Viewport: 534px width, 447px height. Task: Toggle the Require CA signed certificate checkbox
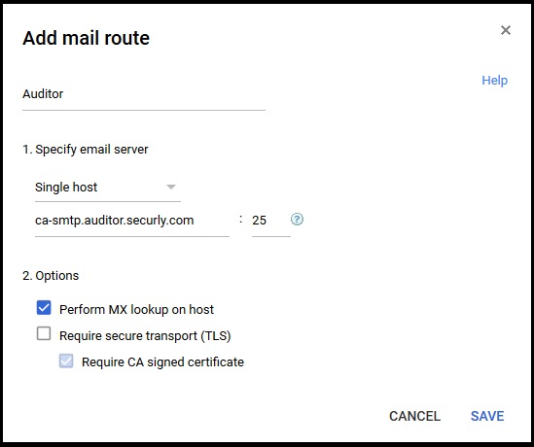coord(66,361)
